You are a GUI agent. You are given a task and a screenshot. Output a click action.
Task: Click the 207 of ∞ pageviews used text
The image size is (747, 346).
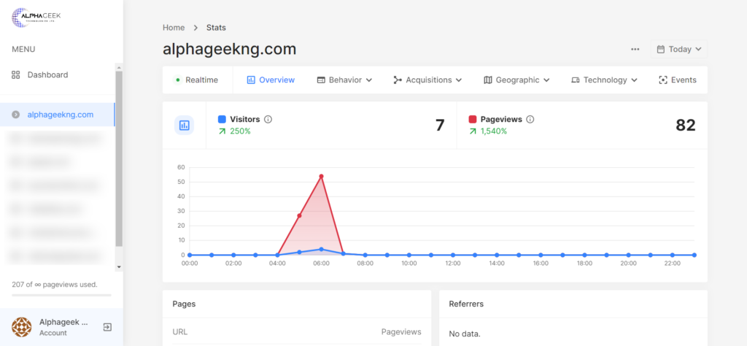click(55, 285)
